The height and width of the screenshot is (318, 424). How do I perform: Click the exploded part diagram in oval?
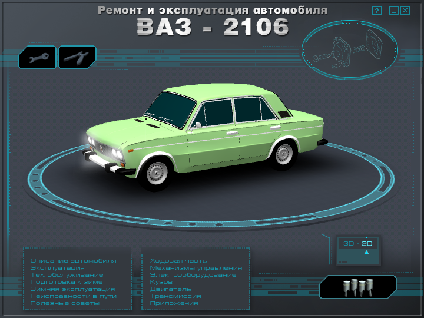coord(350,49)
